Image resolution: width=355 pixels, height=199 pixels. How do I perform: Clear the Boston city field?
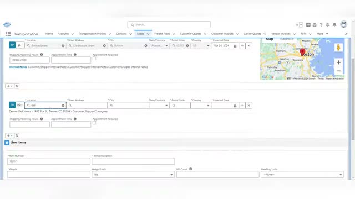click(x=146, y=46)
